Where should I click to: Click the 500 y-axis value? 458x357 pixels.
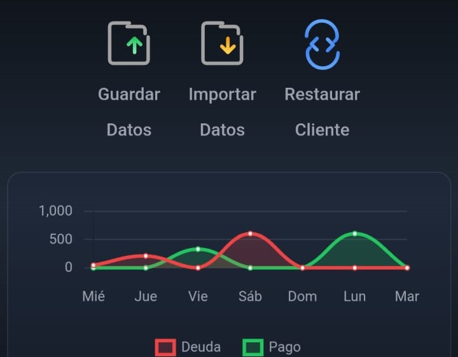[x=61, y=239]
